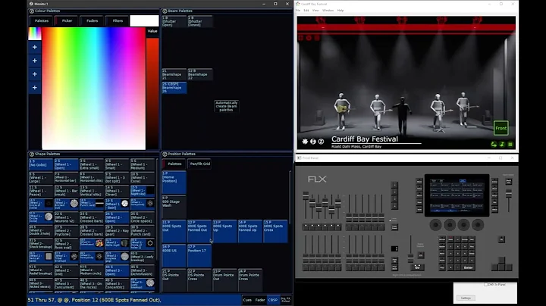Screen dimensions: 546x306
Task: Click the white colour preview swatch
Action: [144, 21]
